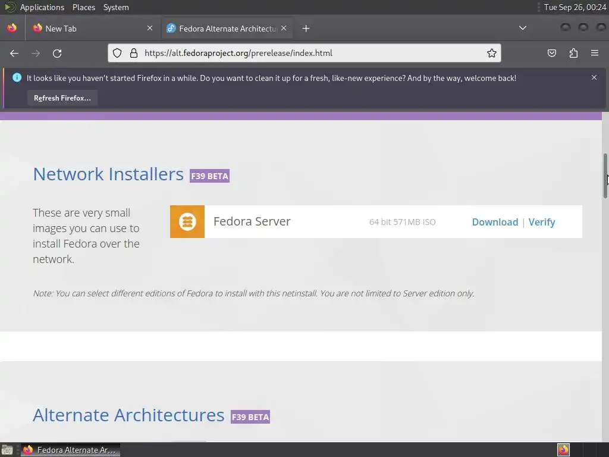Open the extensions puzzle icon

573,53
